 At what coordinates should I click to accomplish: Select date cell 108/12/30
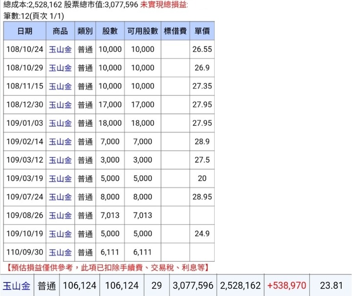[25, 104]
